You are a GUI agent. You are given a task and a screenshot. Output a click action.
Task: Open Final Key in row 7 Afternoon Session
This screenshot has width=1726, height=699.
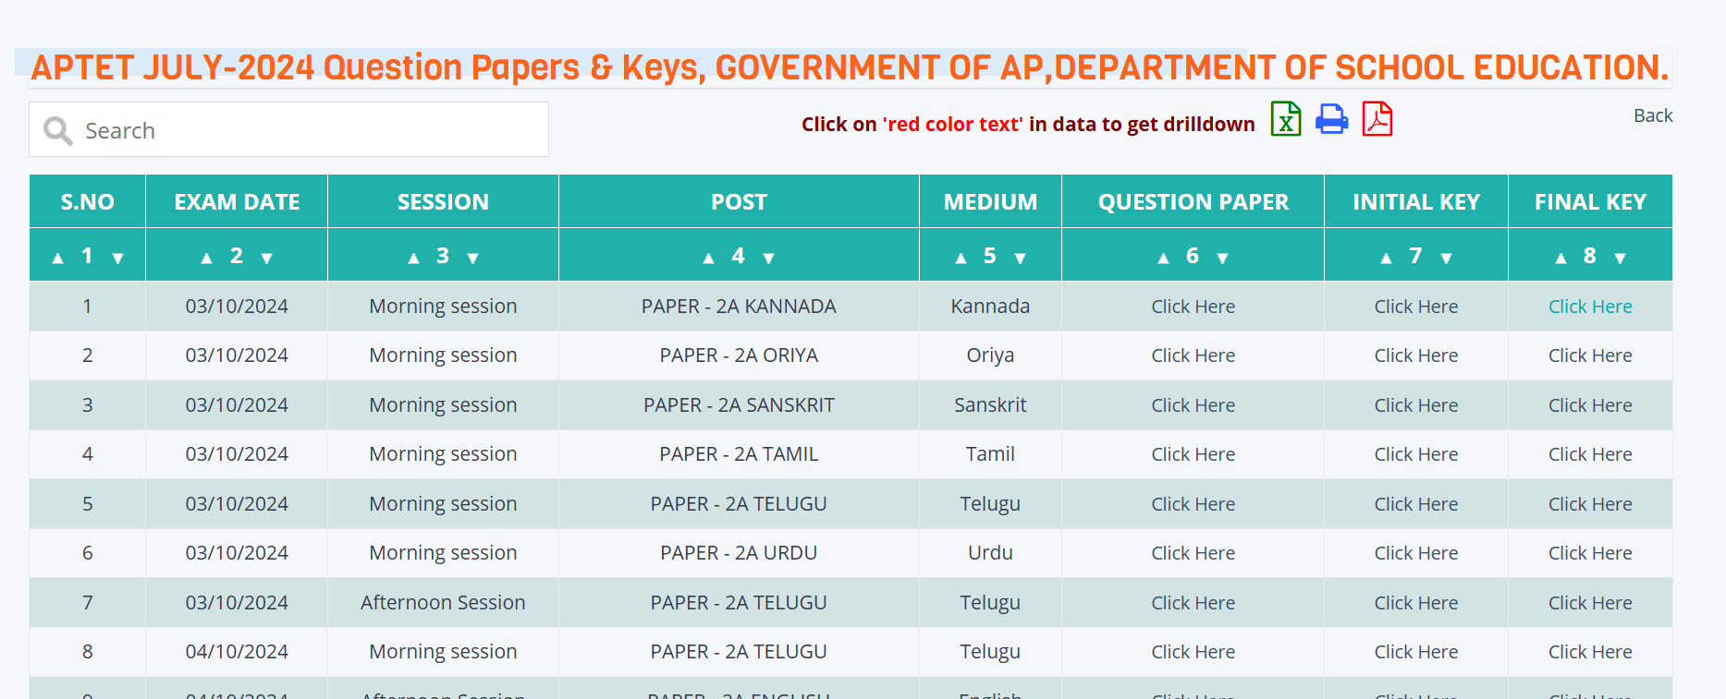pos(1590,603)
